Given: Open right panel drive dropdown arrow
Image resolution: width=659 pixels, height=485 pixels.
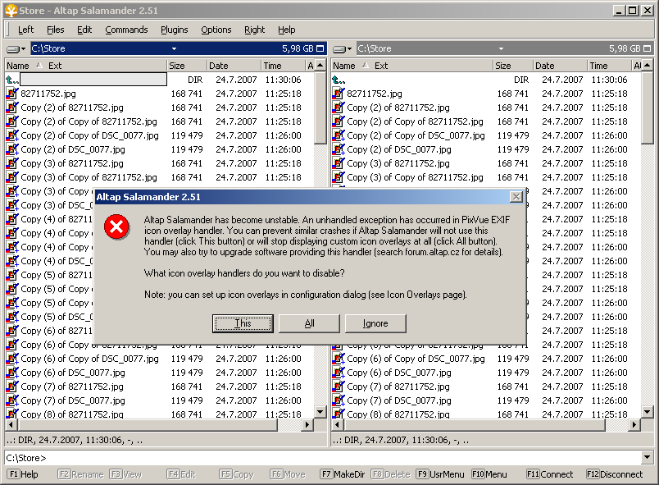Looking at the screenshot, I should click(349, 48).
